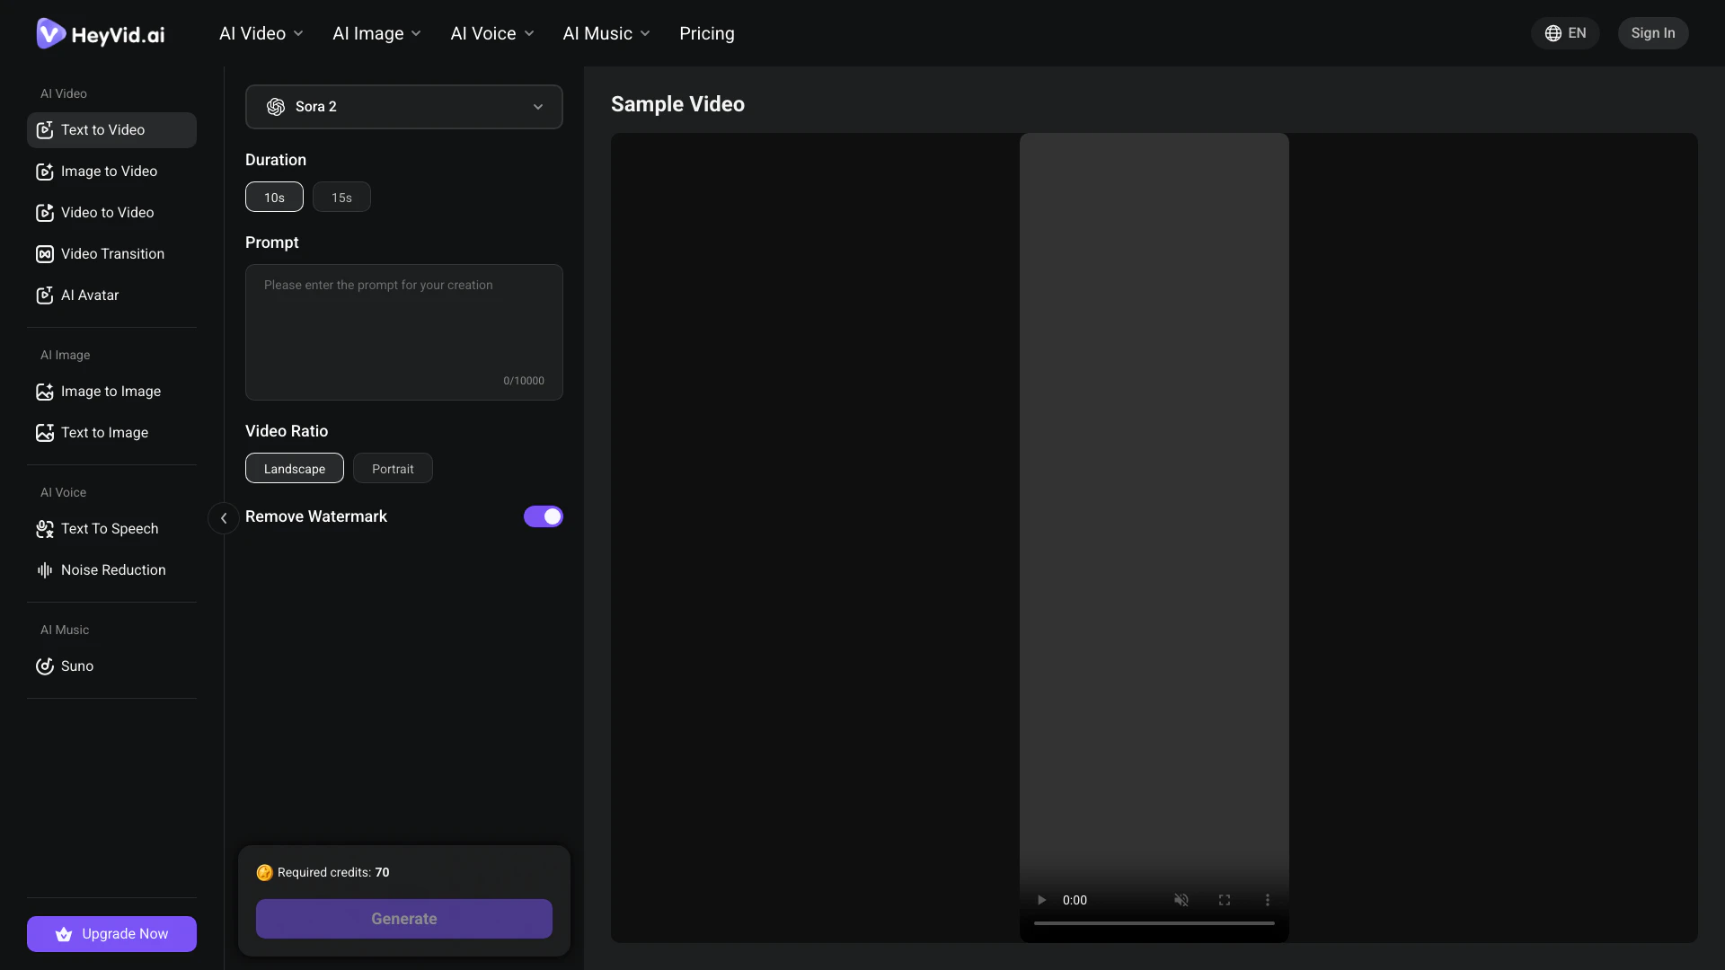Unmute the sample video

pos(1181,900)
